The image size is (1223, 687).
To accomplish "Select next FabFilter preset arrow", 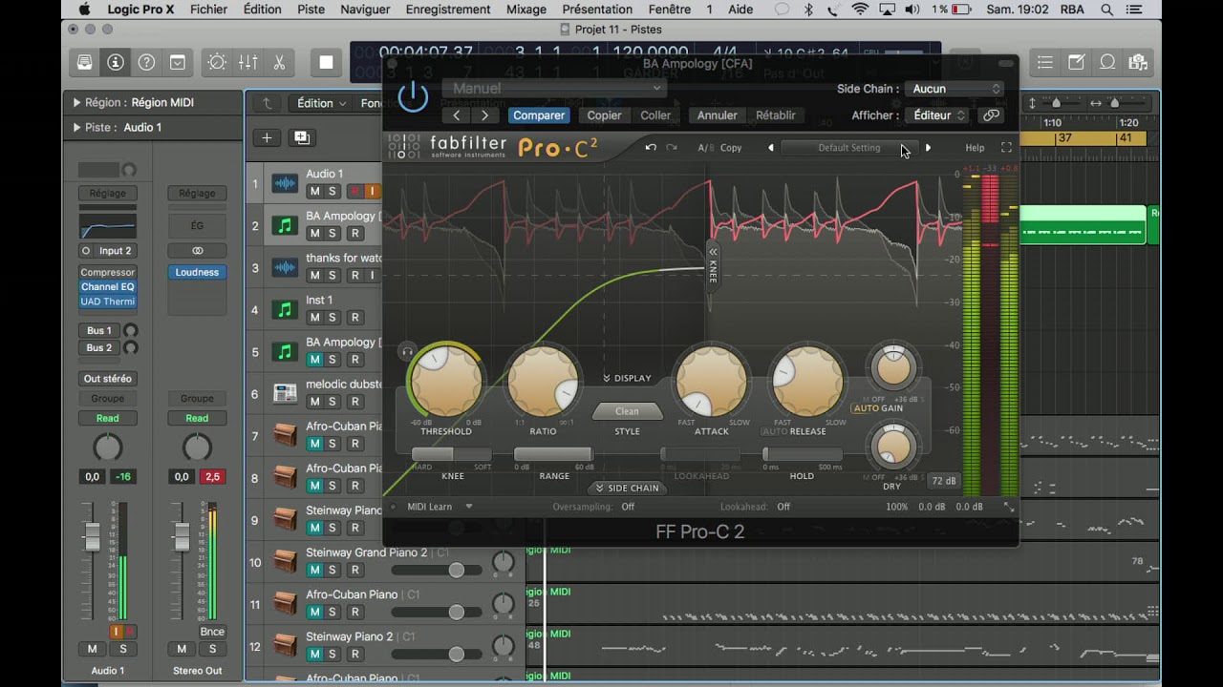I will point(928,148).
